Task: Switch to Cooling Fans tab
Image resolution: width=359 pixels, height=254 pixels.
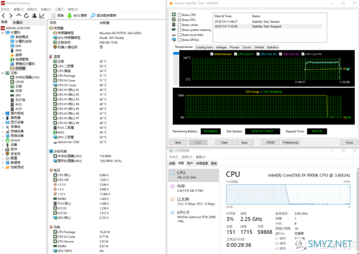Action: (204, 47)
